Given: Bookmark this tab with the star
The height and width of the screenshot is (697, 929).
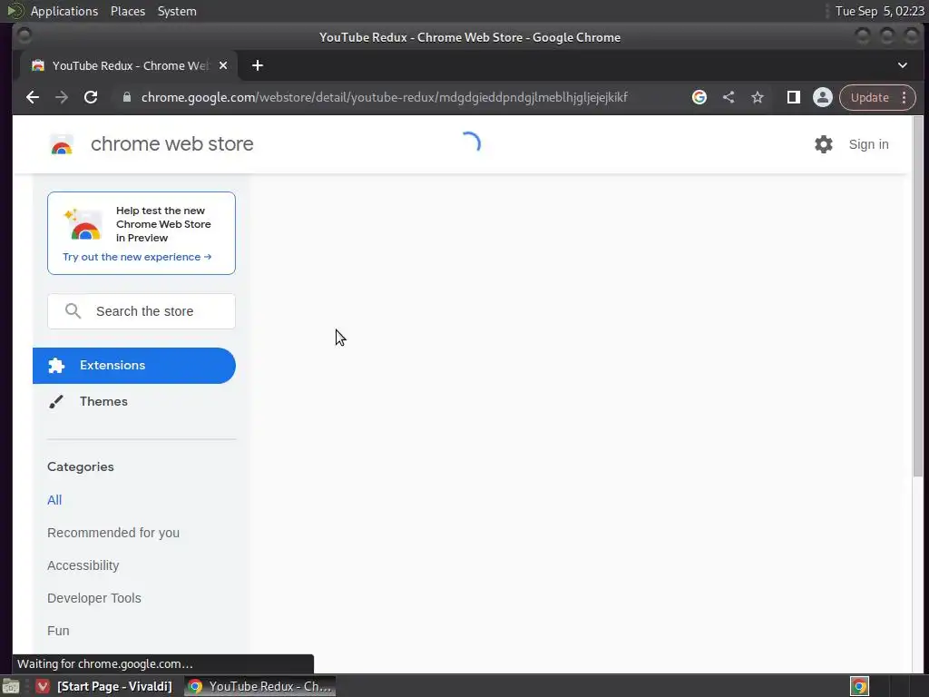Looking at the screenshot, I should coord(758,97).
